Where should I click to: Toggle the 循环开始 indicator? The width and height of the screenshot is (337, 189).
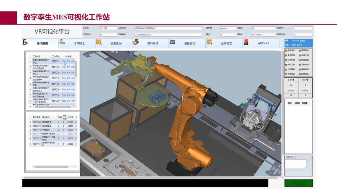pyautogui.click(x=299, y=51)
